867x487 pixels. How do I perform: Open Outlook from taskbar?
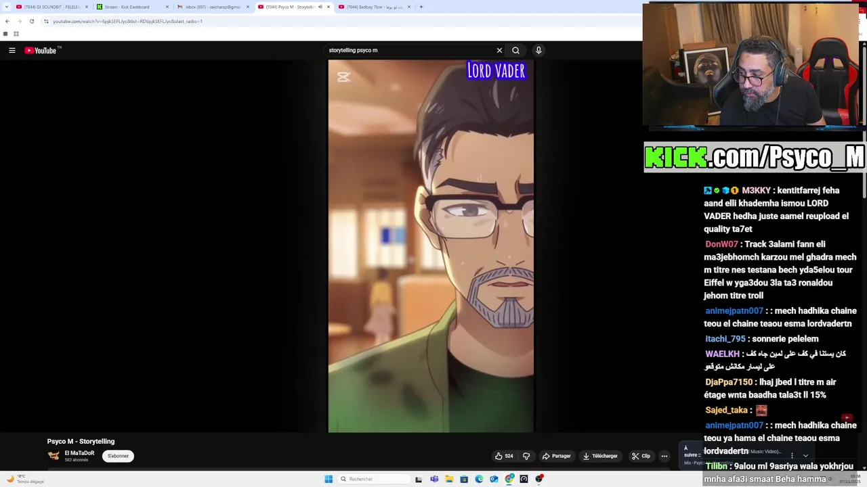coord(494,479)
